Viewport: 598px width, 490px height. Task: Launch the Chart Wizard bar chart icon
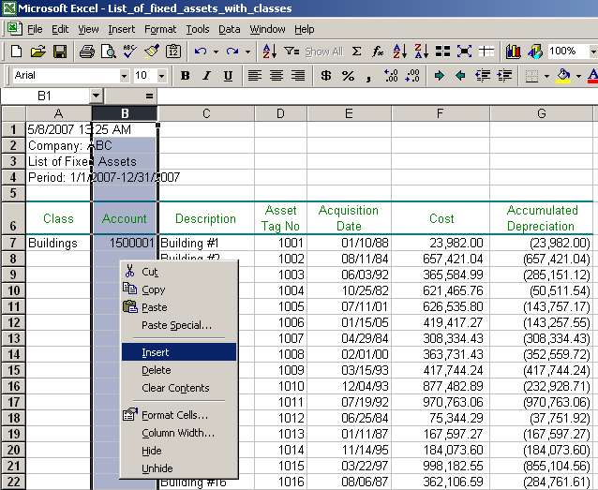coord(513,52)
